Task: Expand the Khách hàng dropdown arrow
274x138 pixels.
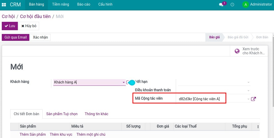Action: [124, 82]
